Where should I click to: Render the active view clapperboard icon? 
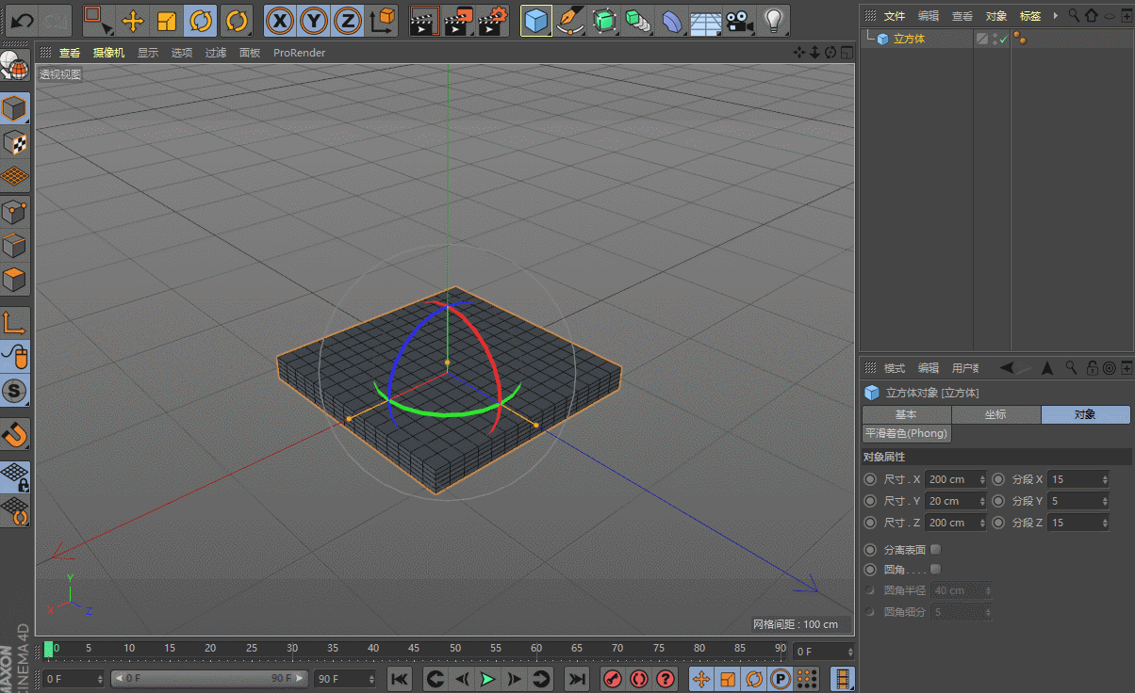click(x=425, y=20)
